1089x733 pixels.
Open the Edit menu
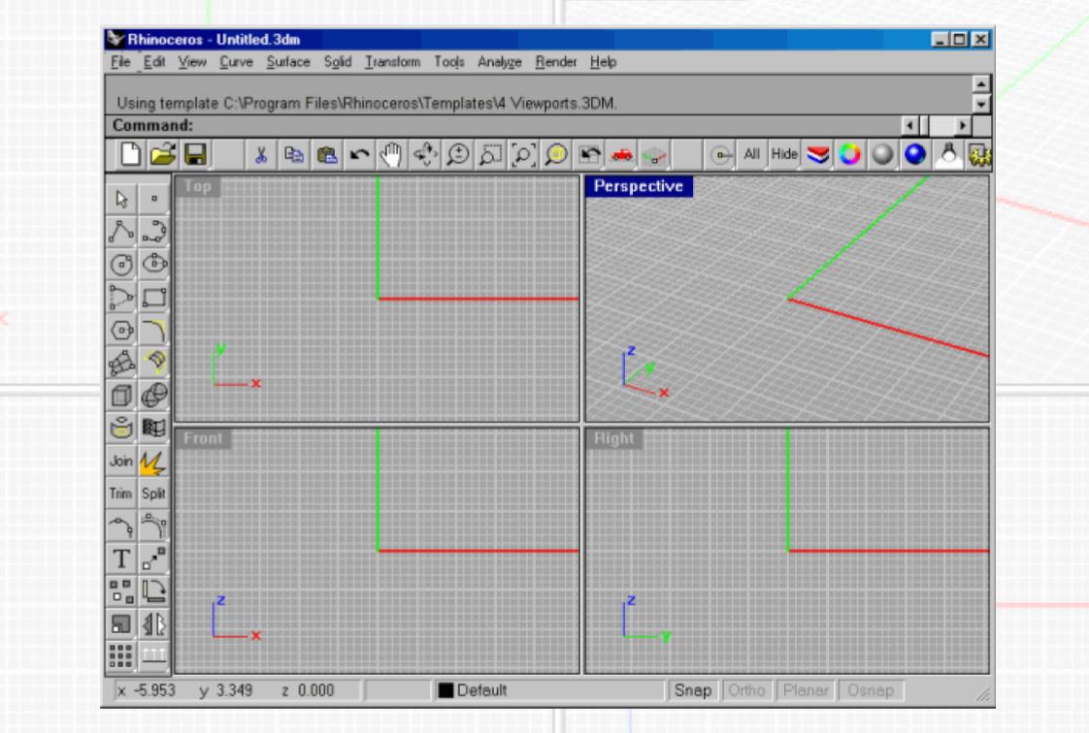(154, 62)
